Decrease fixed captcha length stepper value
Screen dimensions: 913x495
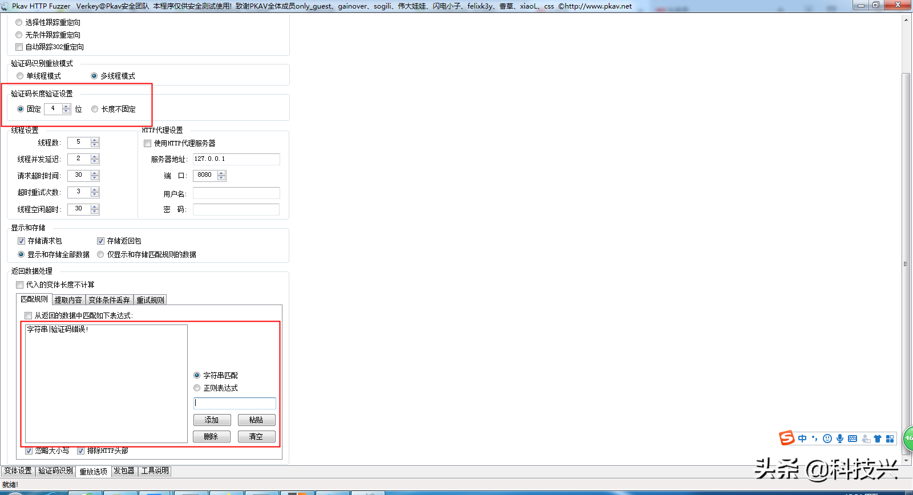tap(66, 111)
